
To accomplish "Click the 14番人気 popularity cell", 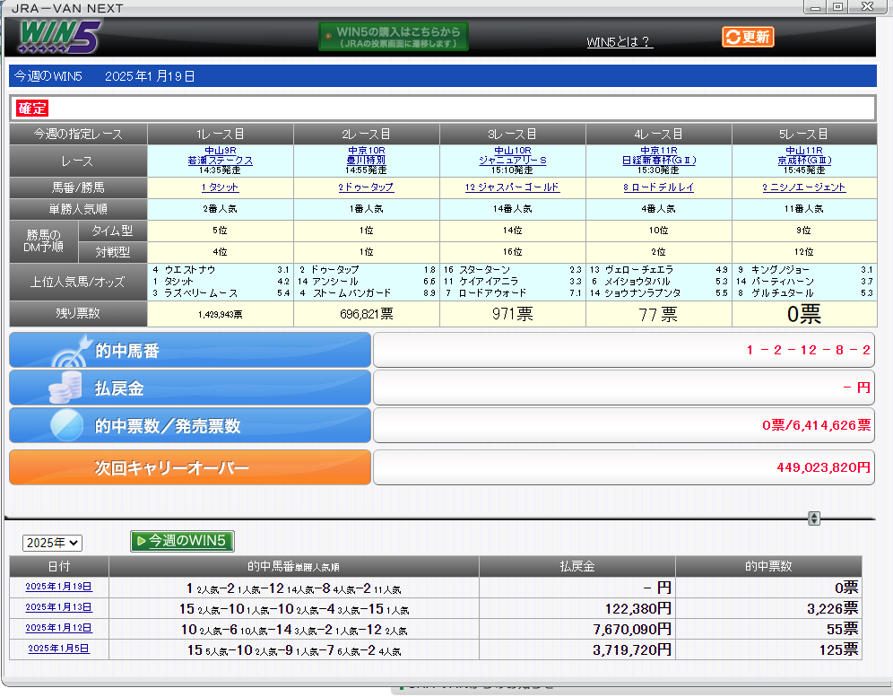I will [x=513, y=209].
